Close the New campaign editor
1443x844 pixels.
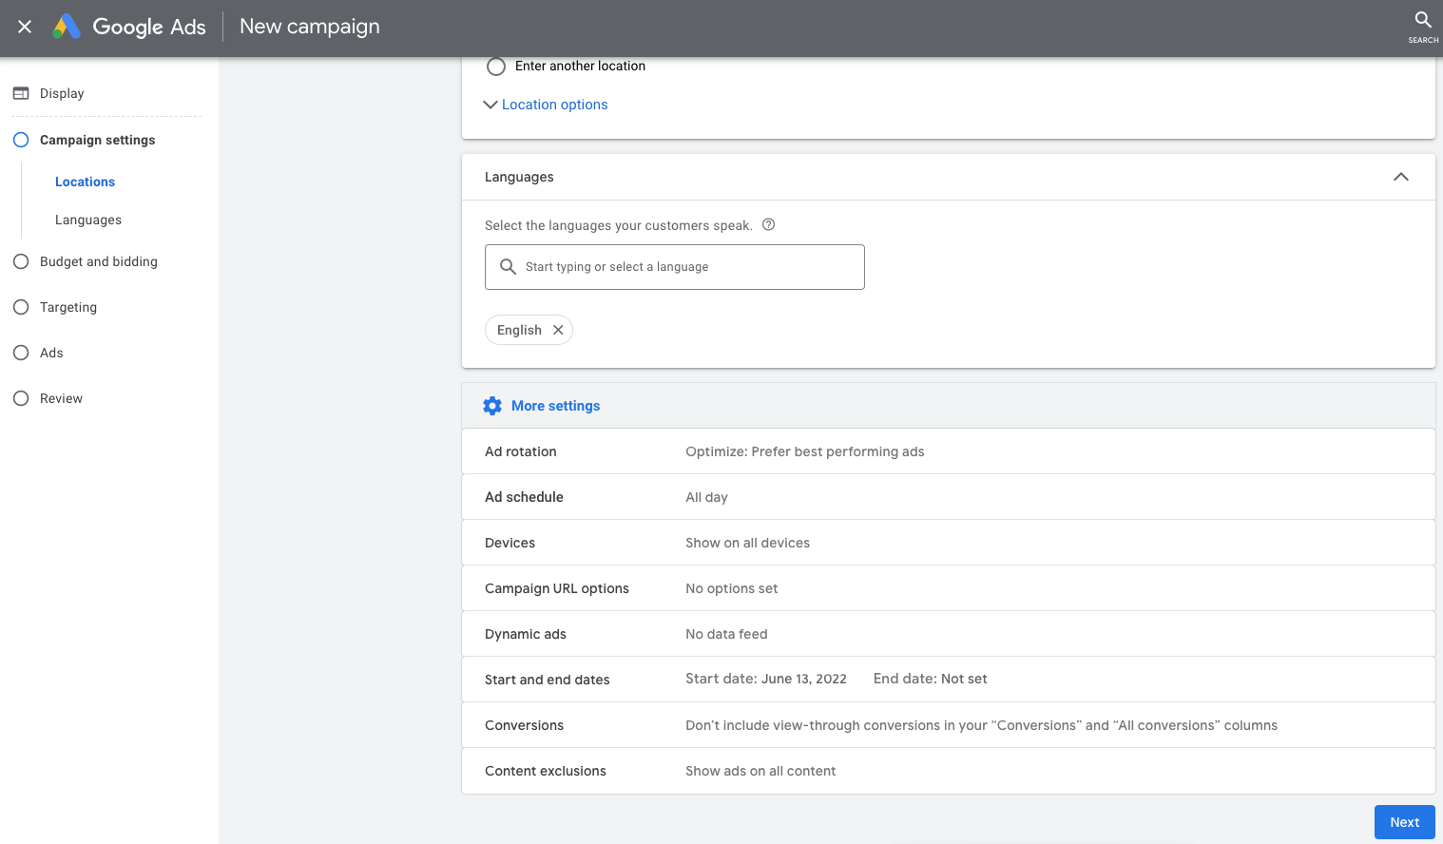[25, 27]
